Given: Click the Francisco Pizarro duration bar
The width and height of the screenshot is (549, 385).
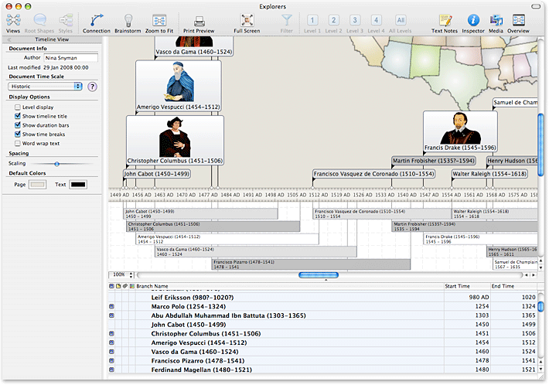Looking at the screenshot, I should pyautogui.click(x=311, y=264).
